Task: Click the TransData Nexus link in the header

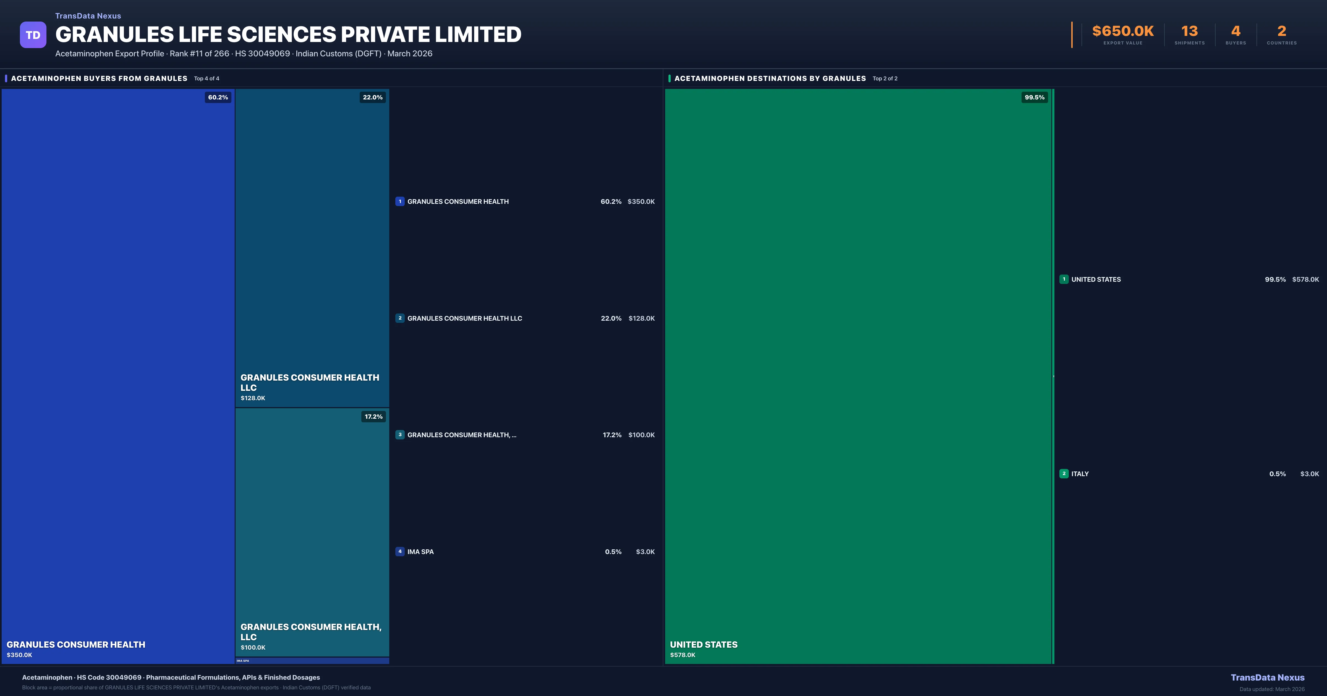Action: pyautogui.click(x=88, y=15)
